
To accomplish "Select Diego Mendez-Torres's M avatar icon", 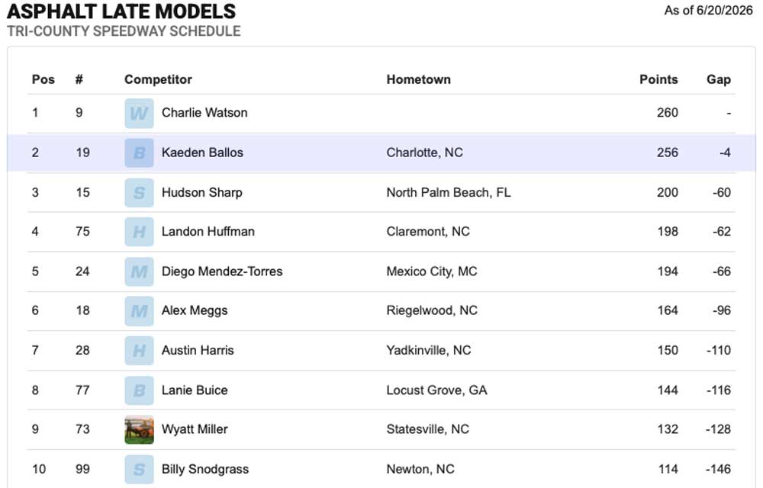I will coord(139,271).
